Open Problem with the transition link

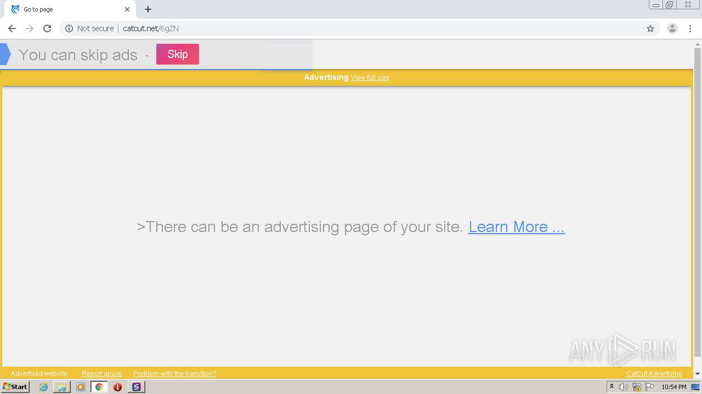[175, 374]
